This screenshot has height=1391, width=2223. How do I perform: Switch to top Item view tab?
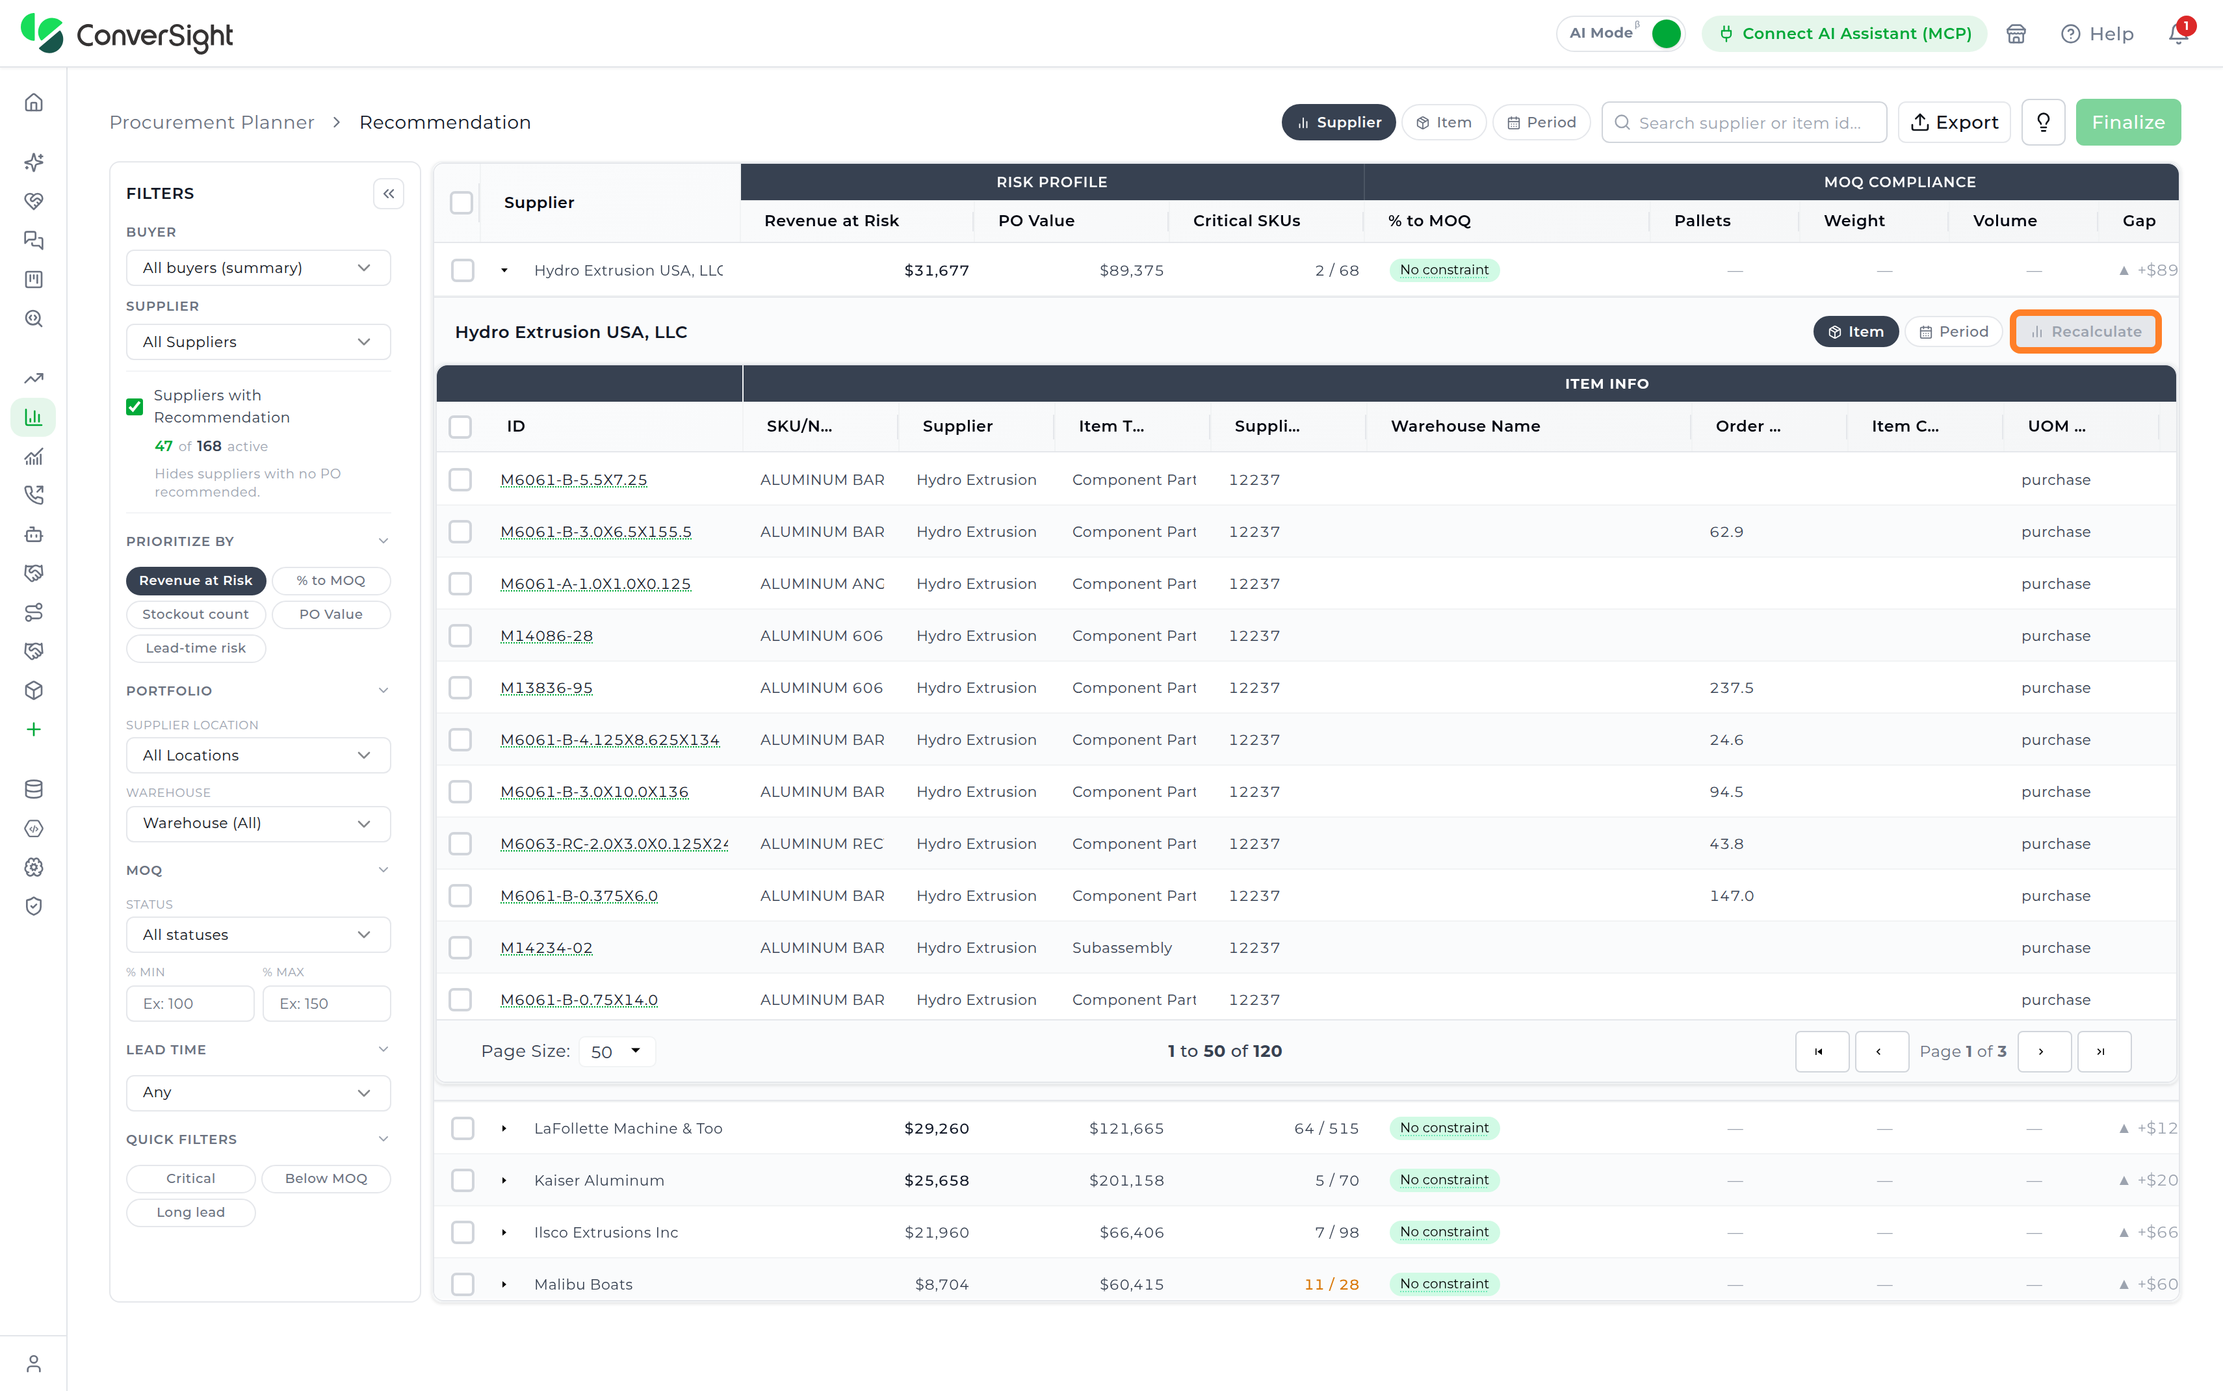click(x=1444, y=122)
